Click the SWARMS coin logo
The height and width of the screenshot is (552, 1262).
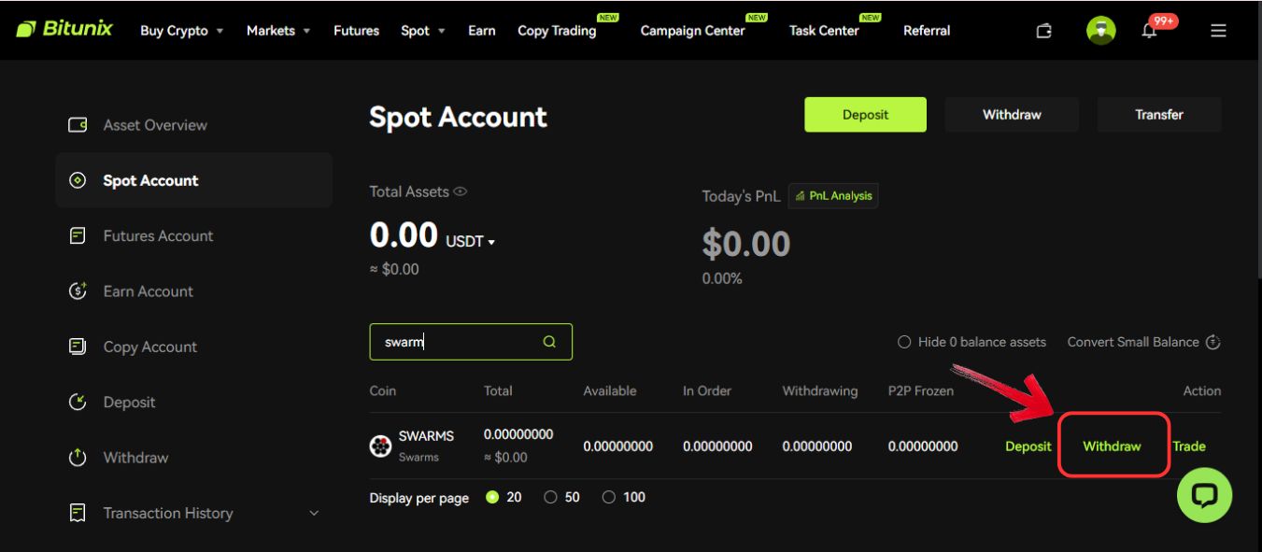click(x=380, y=446)
